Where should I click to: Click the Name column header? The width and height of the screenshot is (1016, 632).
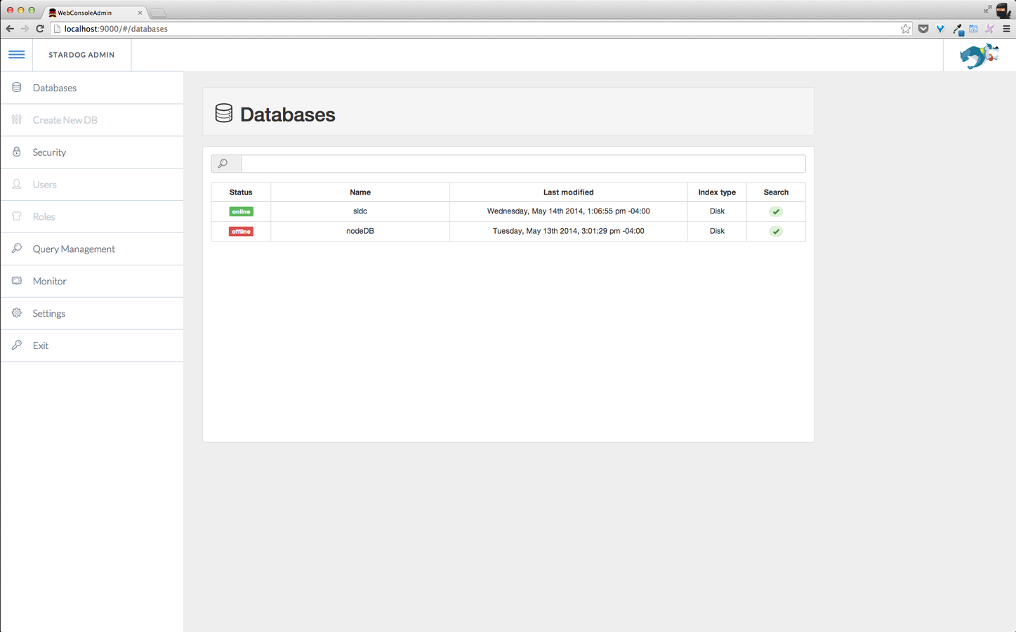tap(360, 192)
